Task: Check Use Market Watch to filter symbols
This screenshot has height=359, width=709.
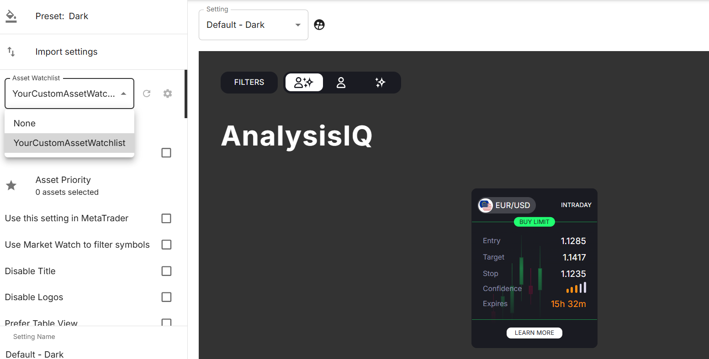Action: [x=166, y=245]
